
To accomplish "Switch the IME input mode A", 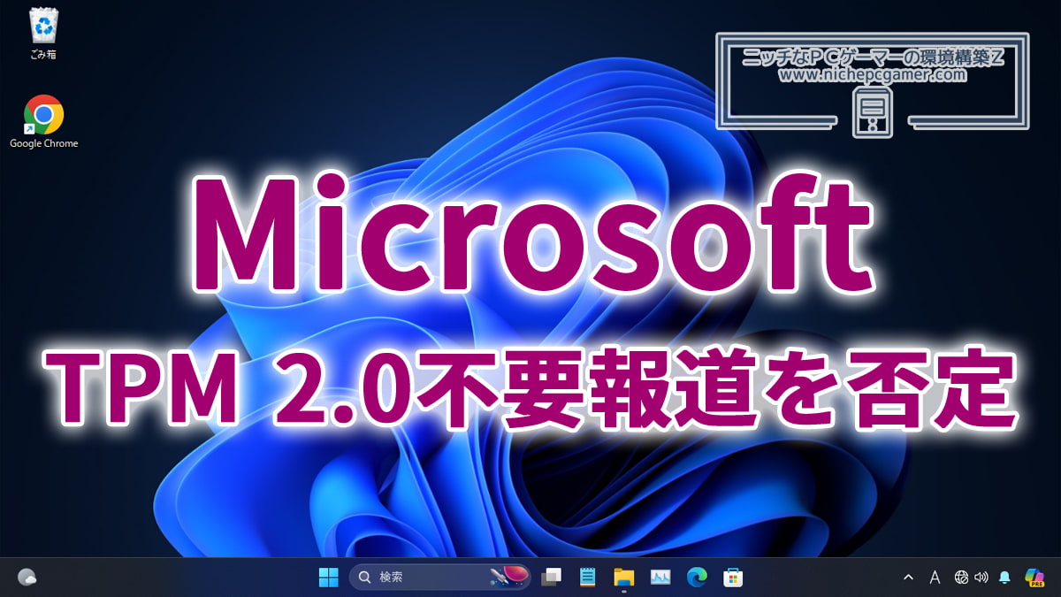I will 935,578.
